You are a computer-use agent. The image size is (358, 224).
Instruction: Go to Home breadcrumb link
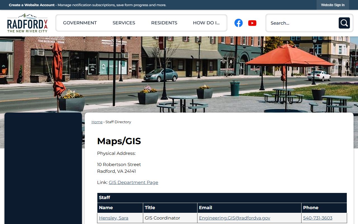coord(97,122)
